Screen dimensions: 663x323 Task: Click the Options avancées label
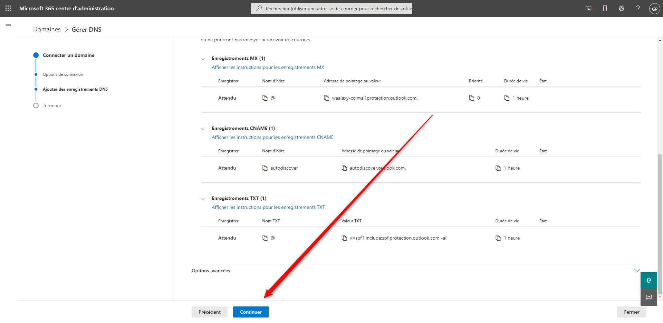pyautogui.click(x=211, y=271)
